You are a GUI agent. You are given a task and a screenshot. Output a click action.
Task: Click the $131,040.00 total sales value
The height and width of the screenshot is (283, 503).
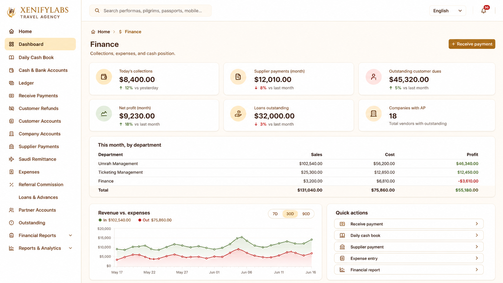click(310, 190)
